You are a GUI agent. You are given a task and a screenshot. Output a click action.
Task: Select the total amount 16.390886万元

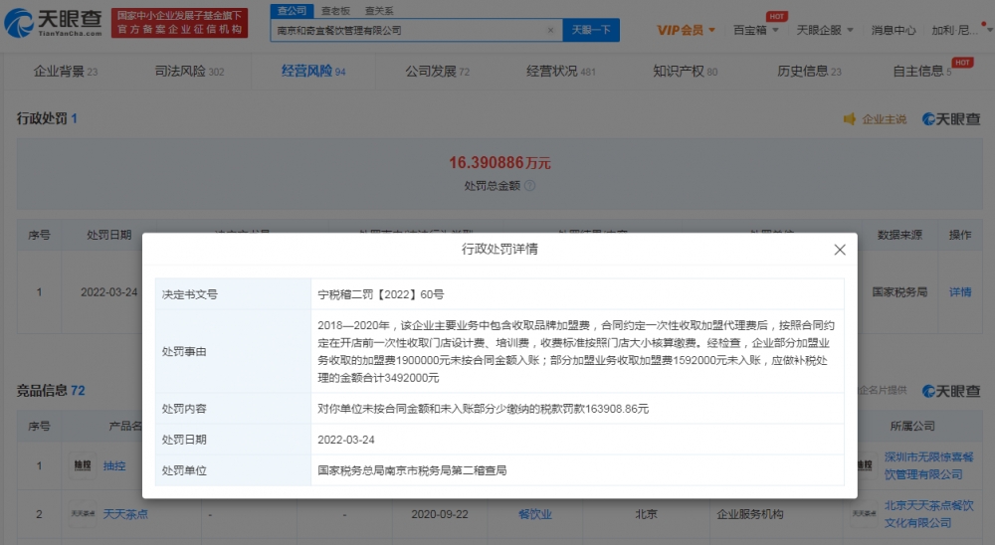click(x=499, y=163)
